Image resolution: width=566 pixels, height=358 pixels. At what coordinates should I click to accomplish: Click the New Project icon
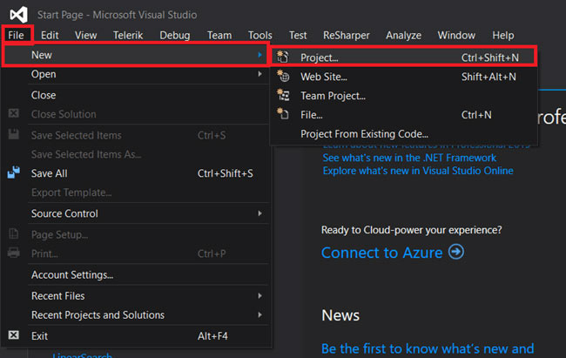tap(282, 57)
